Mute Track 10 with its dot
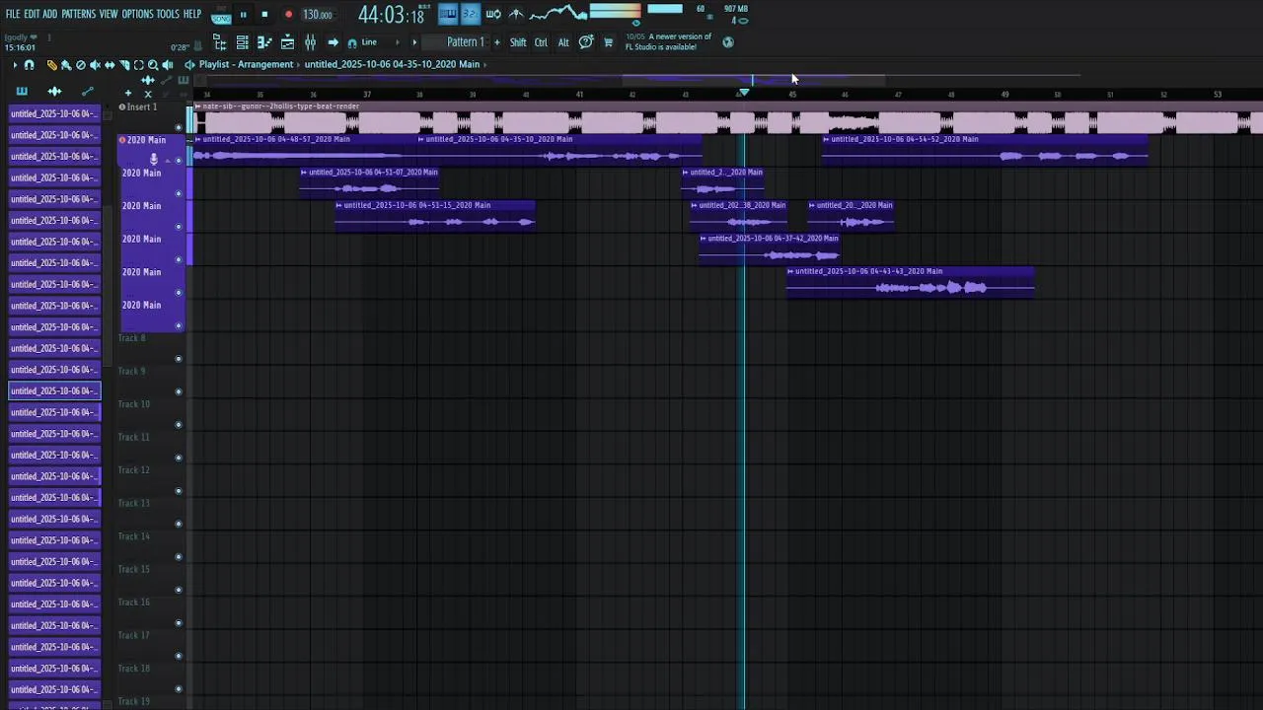Screen dimensions: 1263x710 point(179,424)
